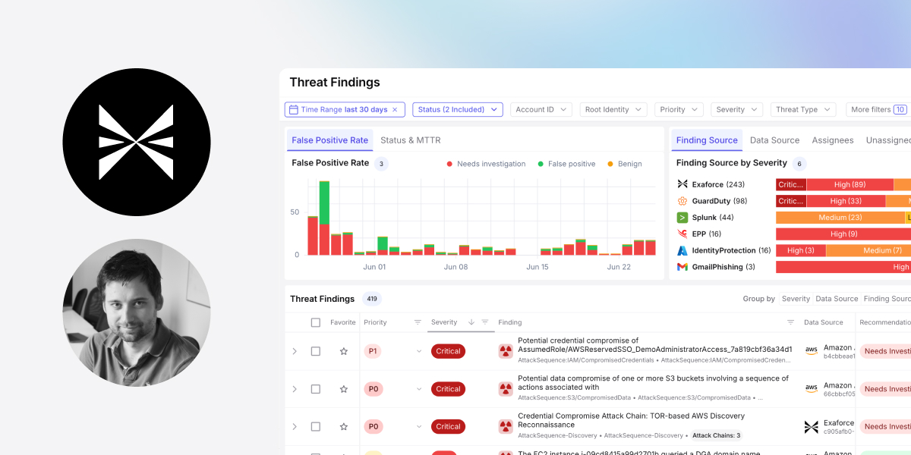Click the GuardDuty High (33) bar segment
The width and height of the screenshot is (911, 455).
pyautogui.click(x=846, y=201)
